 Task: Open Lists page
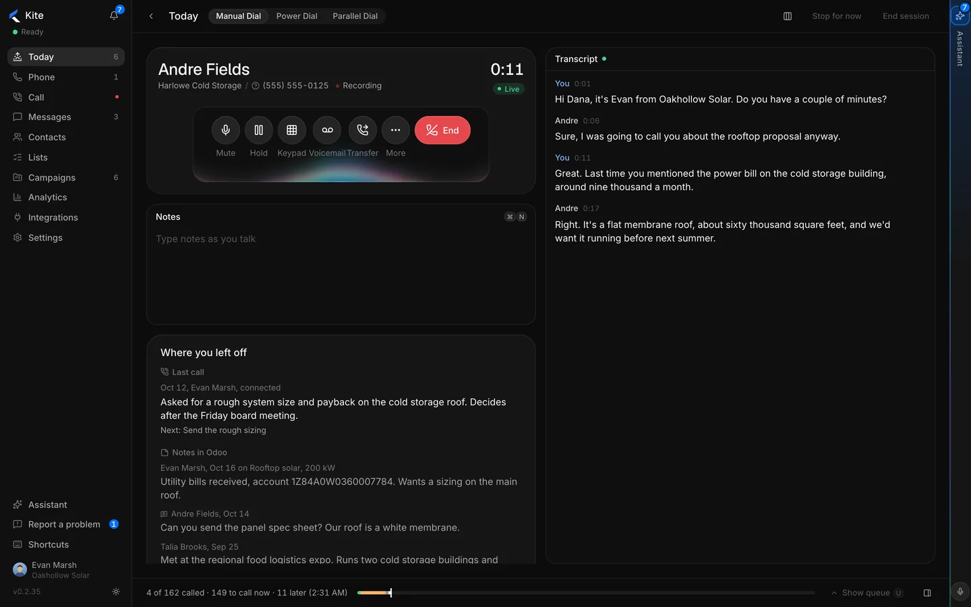click(x=66, y=157)
